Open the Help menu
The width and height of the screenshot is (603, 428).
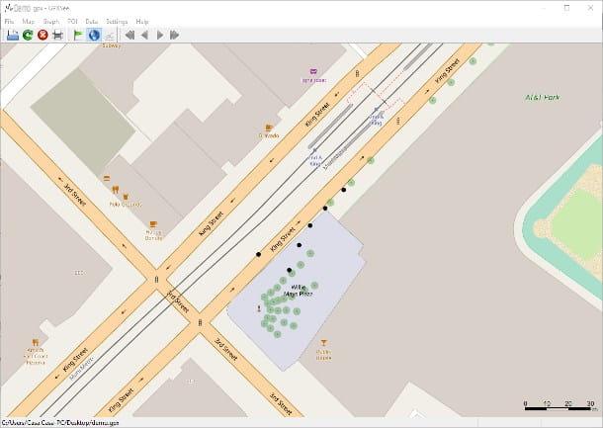(142, 22)
